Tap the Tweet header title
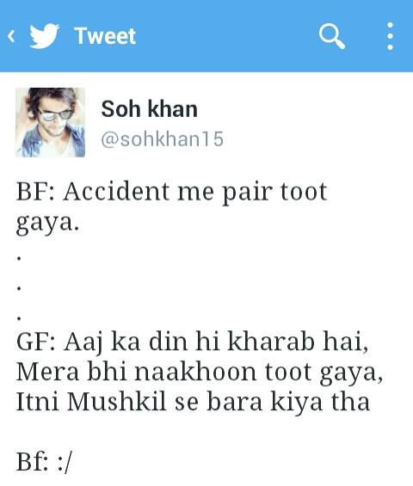 click(106, 36)
